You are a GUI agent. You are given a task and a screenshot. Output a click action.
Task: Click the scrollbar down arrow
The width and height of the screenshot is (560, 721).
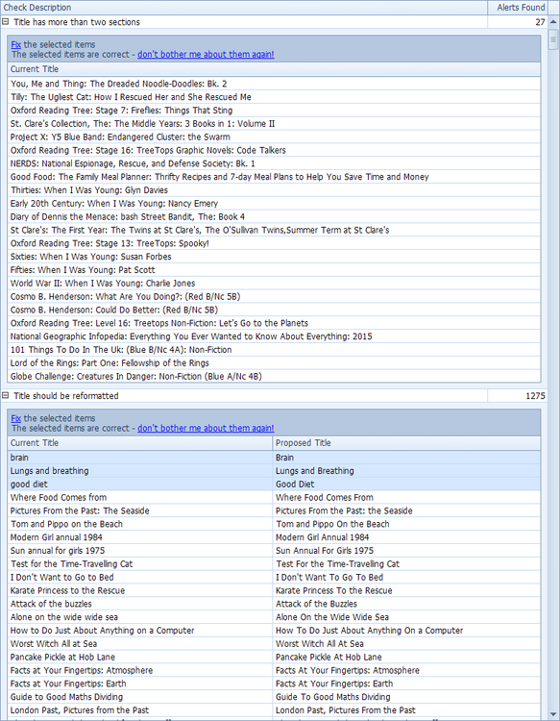[x=553, y=714]
